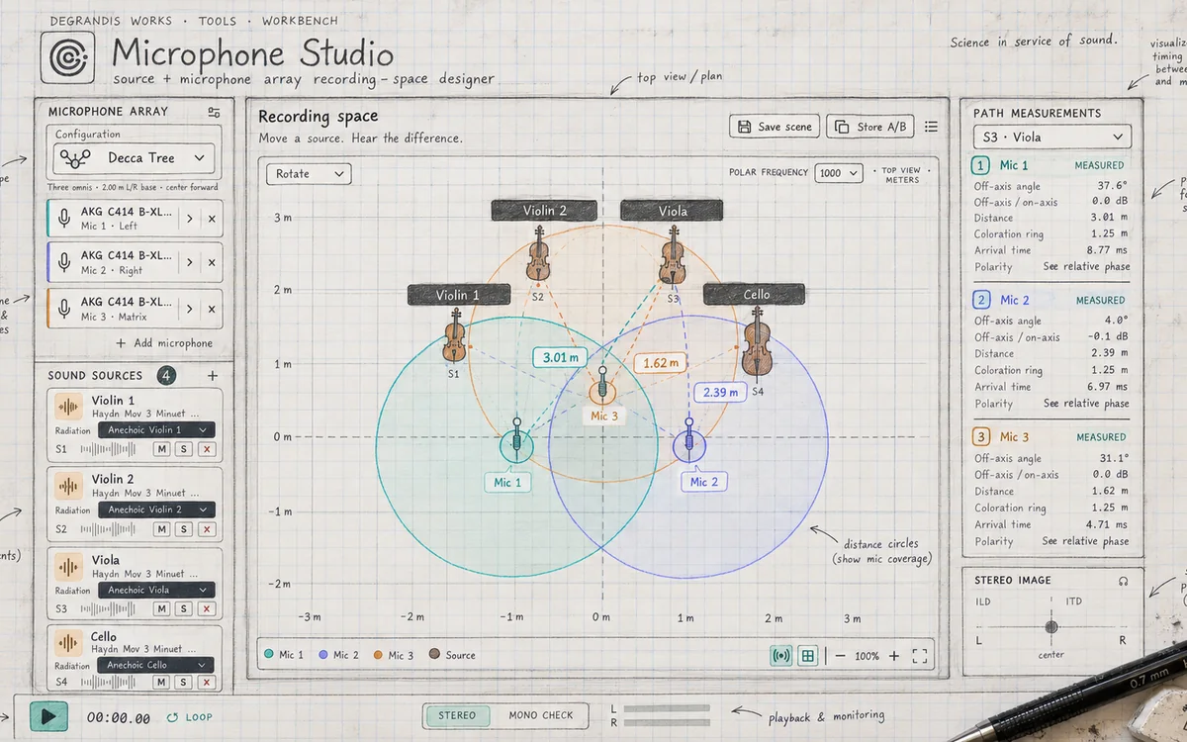This screenshot has height=742, width=1187.
Task: Click Add microphone
Action: tap(163, 343)
